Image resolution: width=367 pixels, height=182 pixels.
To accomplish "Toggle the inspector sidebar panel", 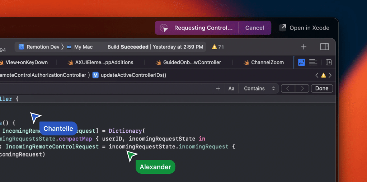I will coord(324,47).
